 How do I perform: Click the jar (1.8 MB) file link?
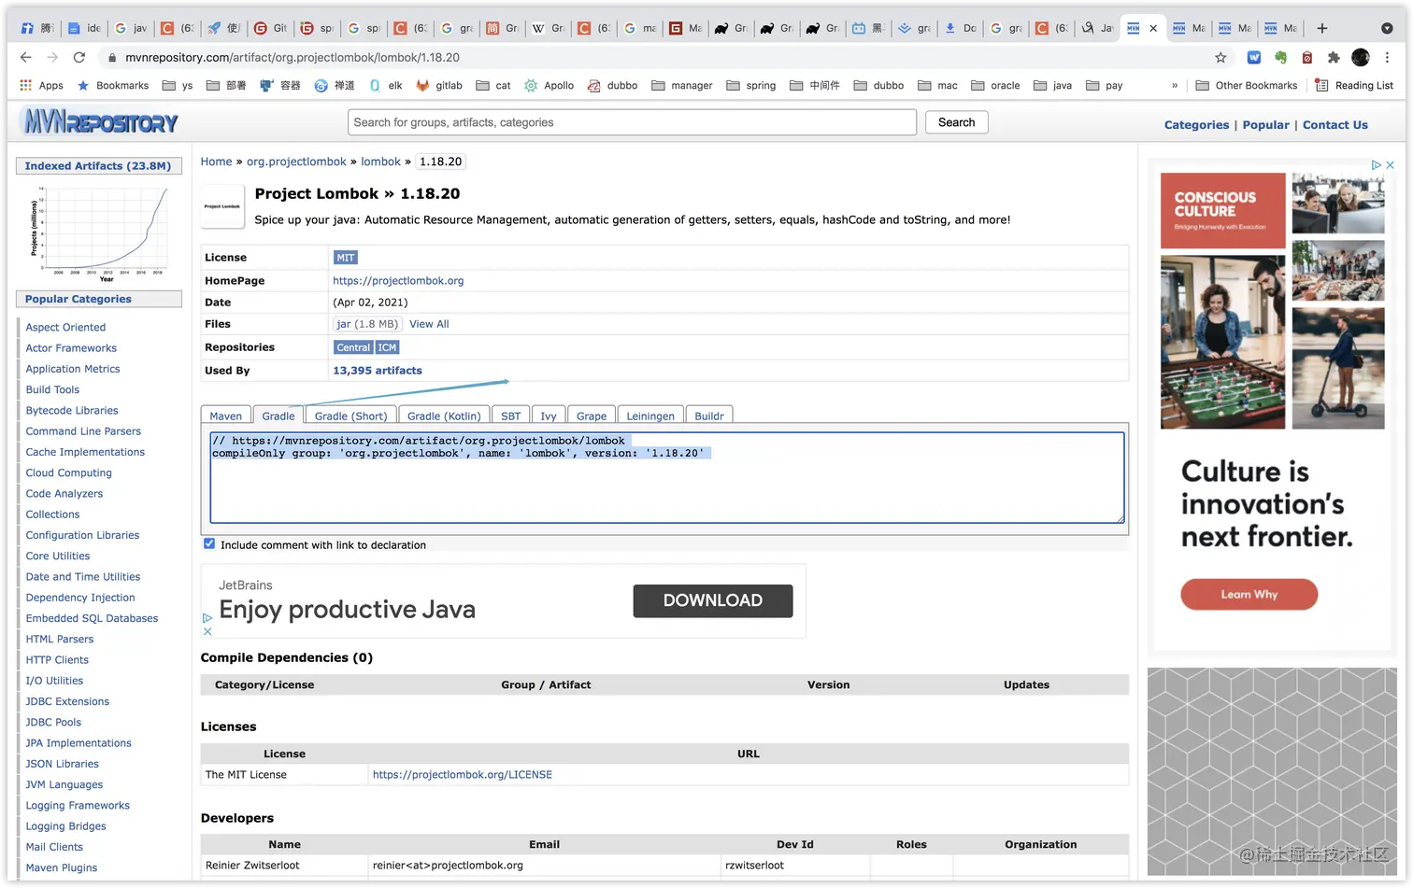[367, 324]
